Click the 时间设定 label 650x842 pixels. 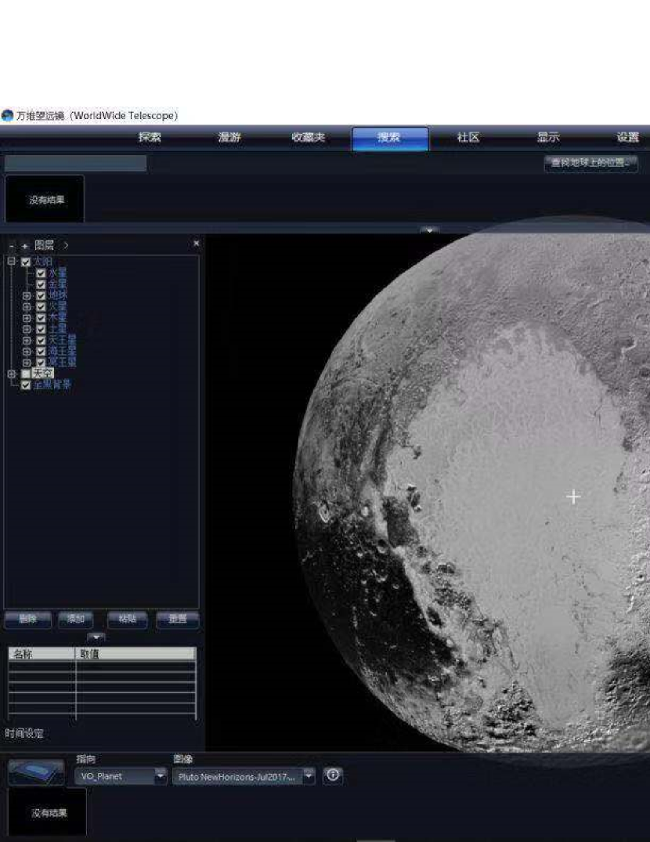(25, 734)
